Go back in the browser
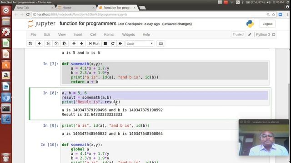 (x=16, y=14)
